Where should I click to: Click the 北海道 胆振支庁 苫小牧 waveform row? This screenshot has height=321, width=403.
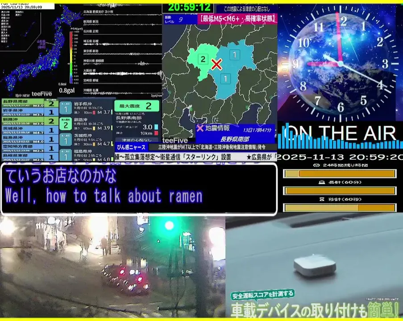point(123,13)
